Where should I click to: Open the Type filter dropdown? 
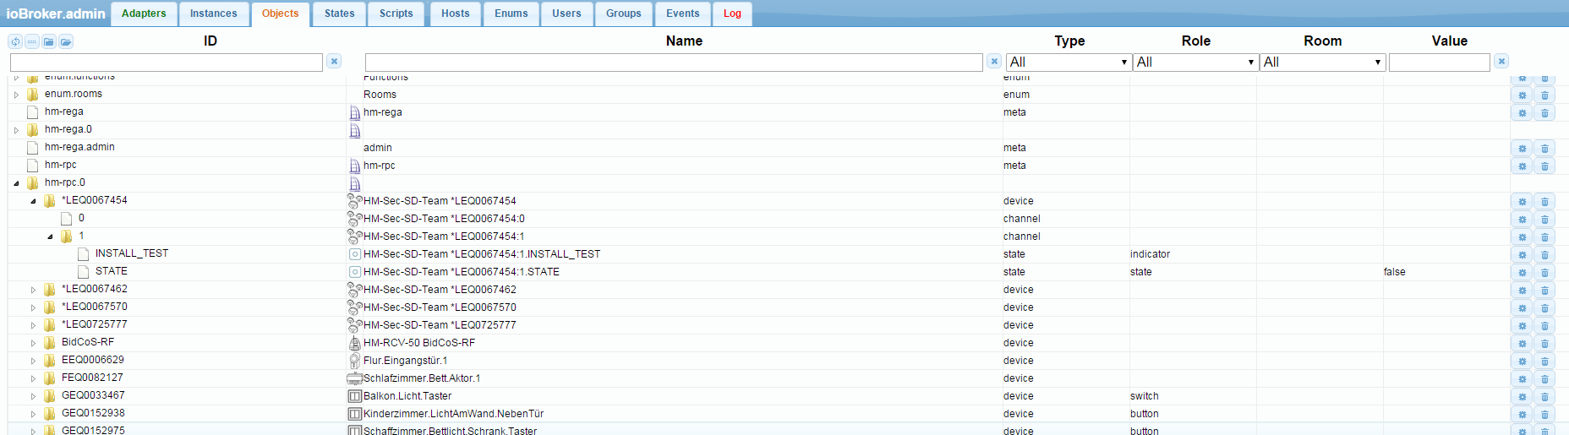tap(1069, 63)
